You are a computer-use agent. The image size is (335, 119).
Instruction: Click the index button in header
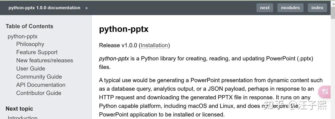[x=317, y=8]
